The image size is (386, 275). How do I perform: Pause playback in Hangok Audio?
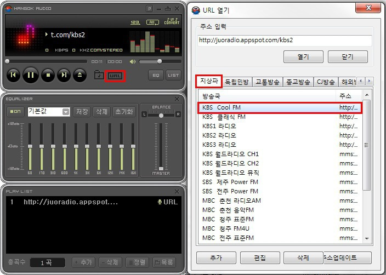[x=31, y=75]
